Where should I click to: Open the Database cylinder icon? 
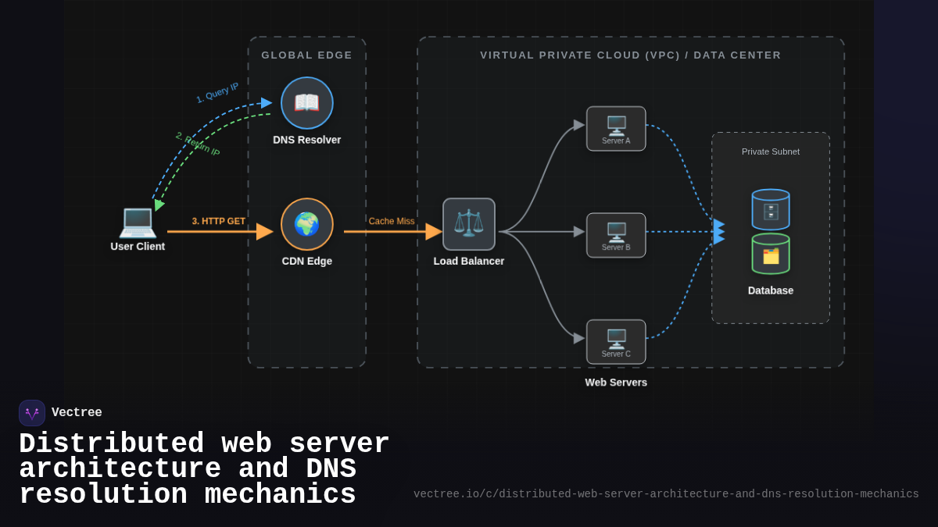pyautogui.click(x=771, y=208)
